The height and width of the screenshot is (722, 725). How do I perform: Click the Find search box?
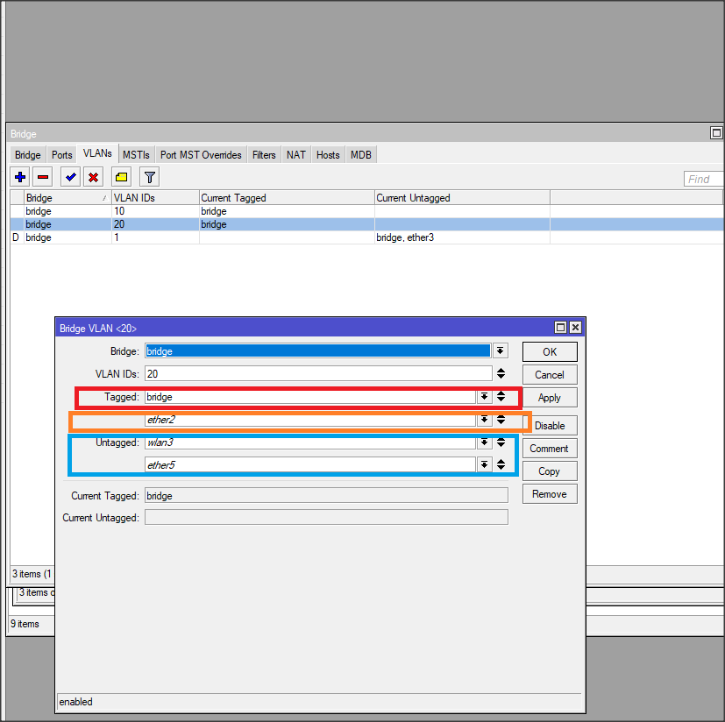tap(704, 179)
